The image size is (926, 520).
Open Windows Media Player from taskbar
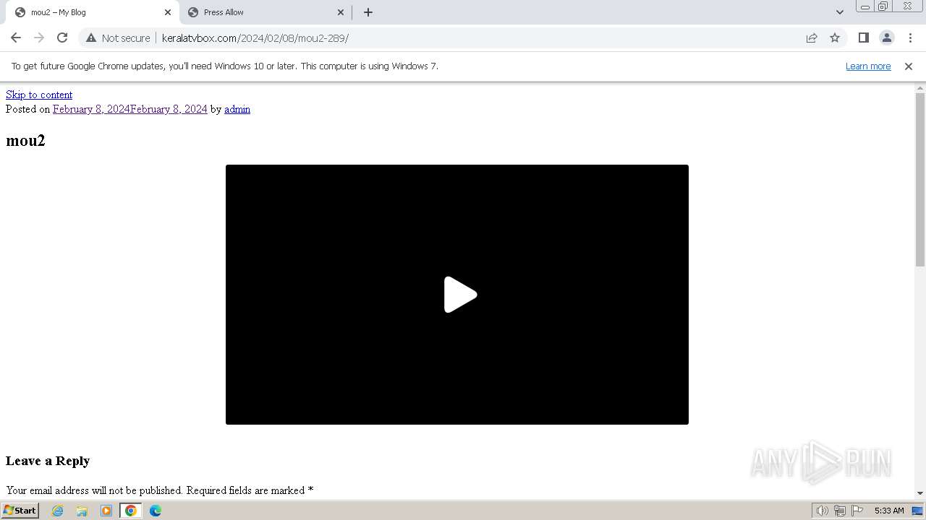106,511
